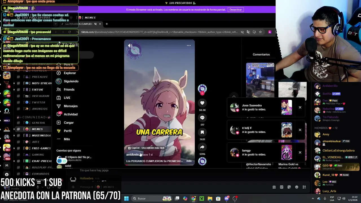This screenshot has height=203, width=361.
Task: Open the Discord GIF picker icon
Action: click(281, 187)
